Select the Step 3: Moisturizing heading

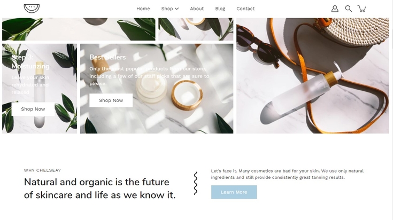coord(30,61)
